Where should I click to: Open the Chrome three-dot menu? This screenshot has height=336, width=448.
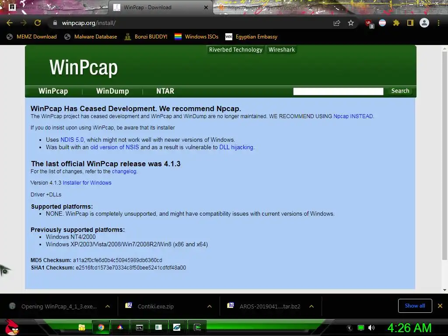438,23
